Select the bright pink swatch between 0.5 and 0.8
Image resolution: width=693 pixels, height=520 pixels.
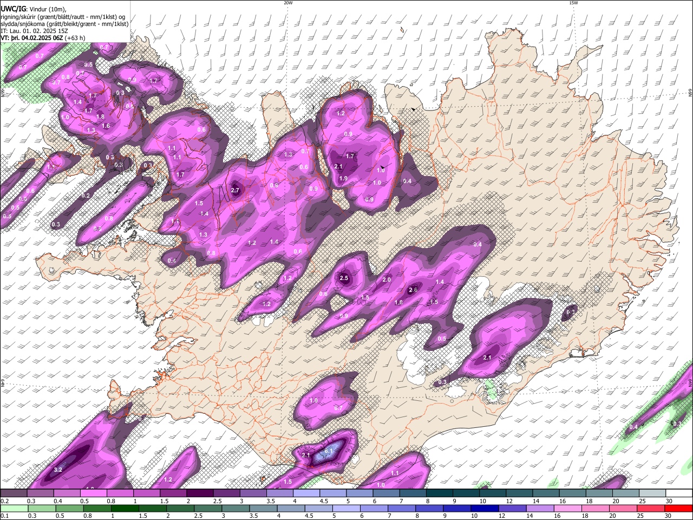(x=94, y=493)
